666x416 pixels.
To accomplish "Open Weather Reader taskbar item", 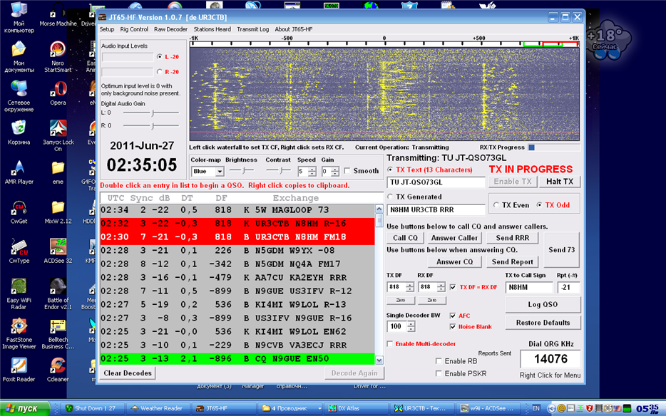I will (158, 408).
